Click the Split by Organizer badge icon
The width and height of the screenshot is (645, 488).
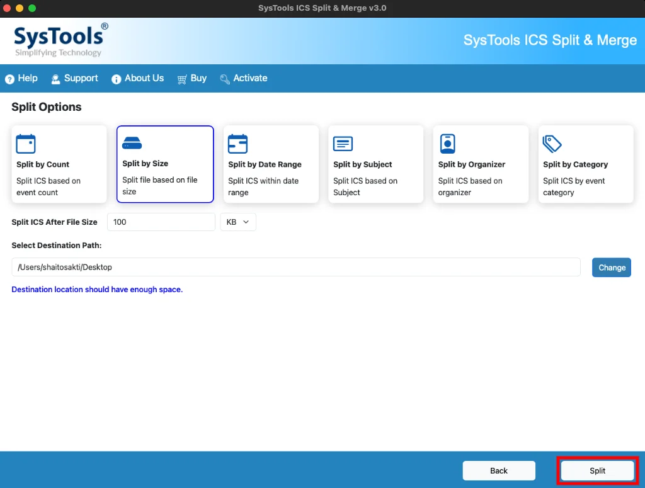tap(448, 144)
